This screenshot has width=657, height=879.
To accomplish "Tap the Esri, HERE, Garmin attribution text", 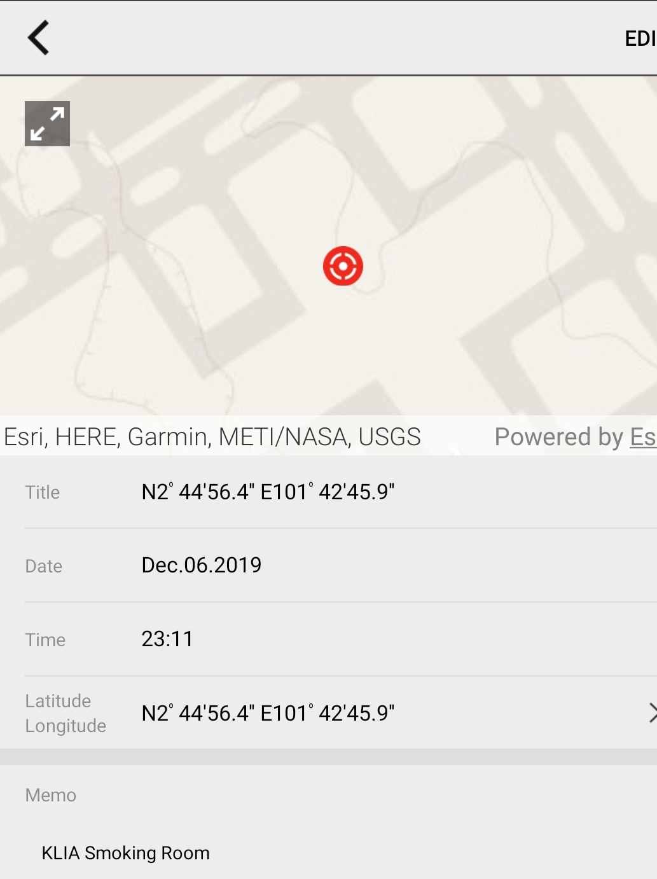I will (212, 437).
